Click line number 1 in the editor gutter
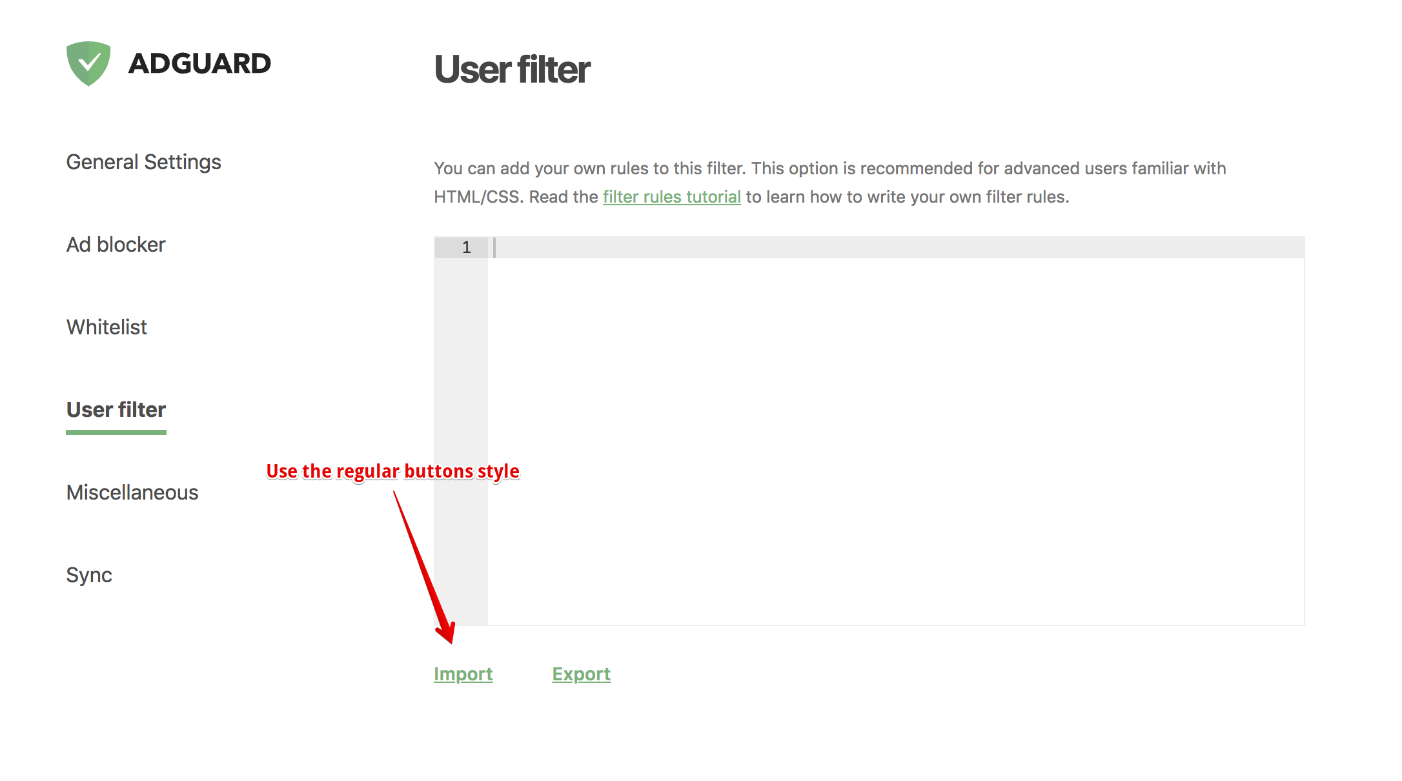The image size is (1402, 781). (x=465, y=247)
